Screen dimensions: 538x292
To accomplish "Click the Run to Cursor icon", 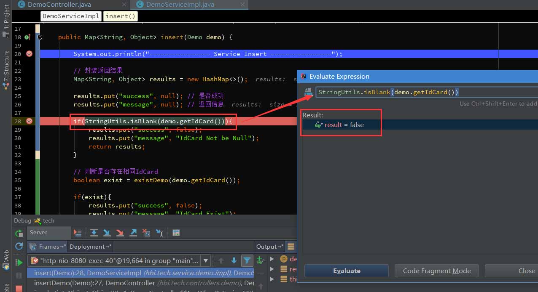I will coord(160,233).
